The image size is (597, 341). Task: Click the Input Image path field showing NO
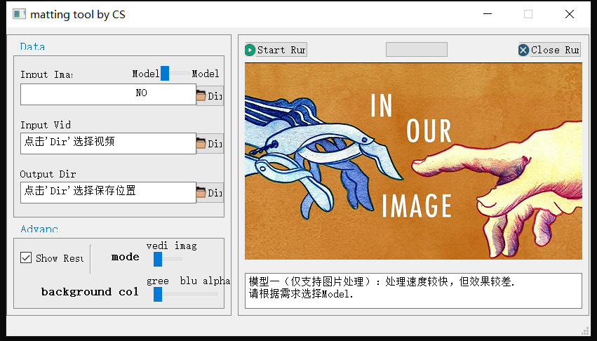pos(108,94)
